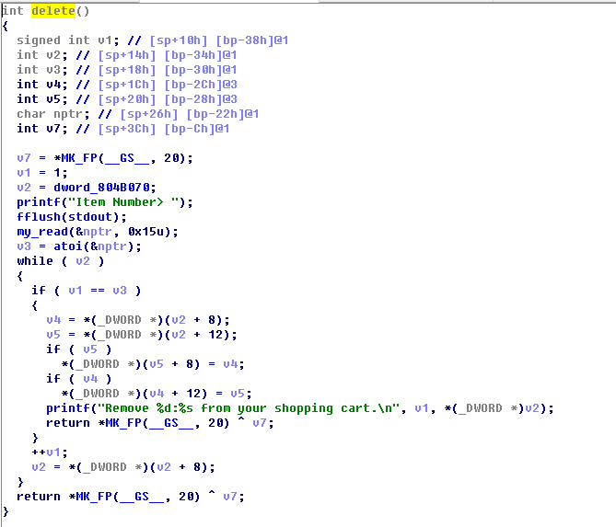This screenshot has height=527, width=616.
Task: Click the dword_804B070 global reference
Action: (x=102, y=188)
